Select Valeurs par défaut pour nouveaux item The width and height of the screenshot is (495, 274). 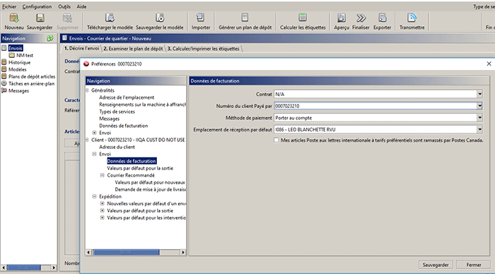(x=150, y=182)
